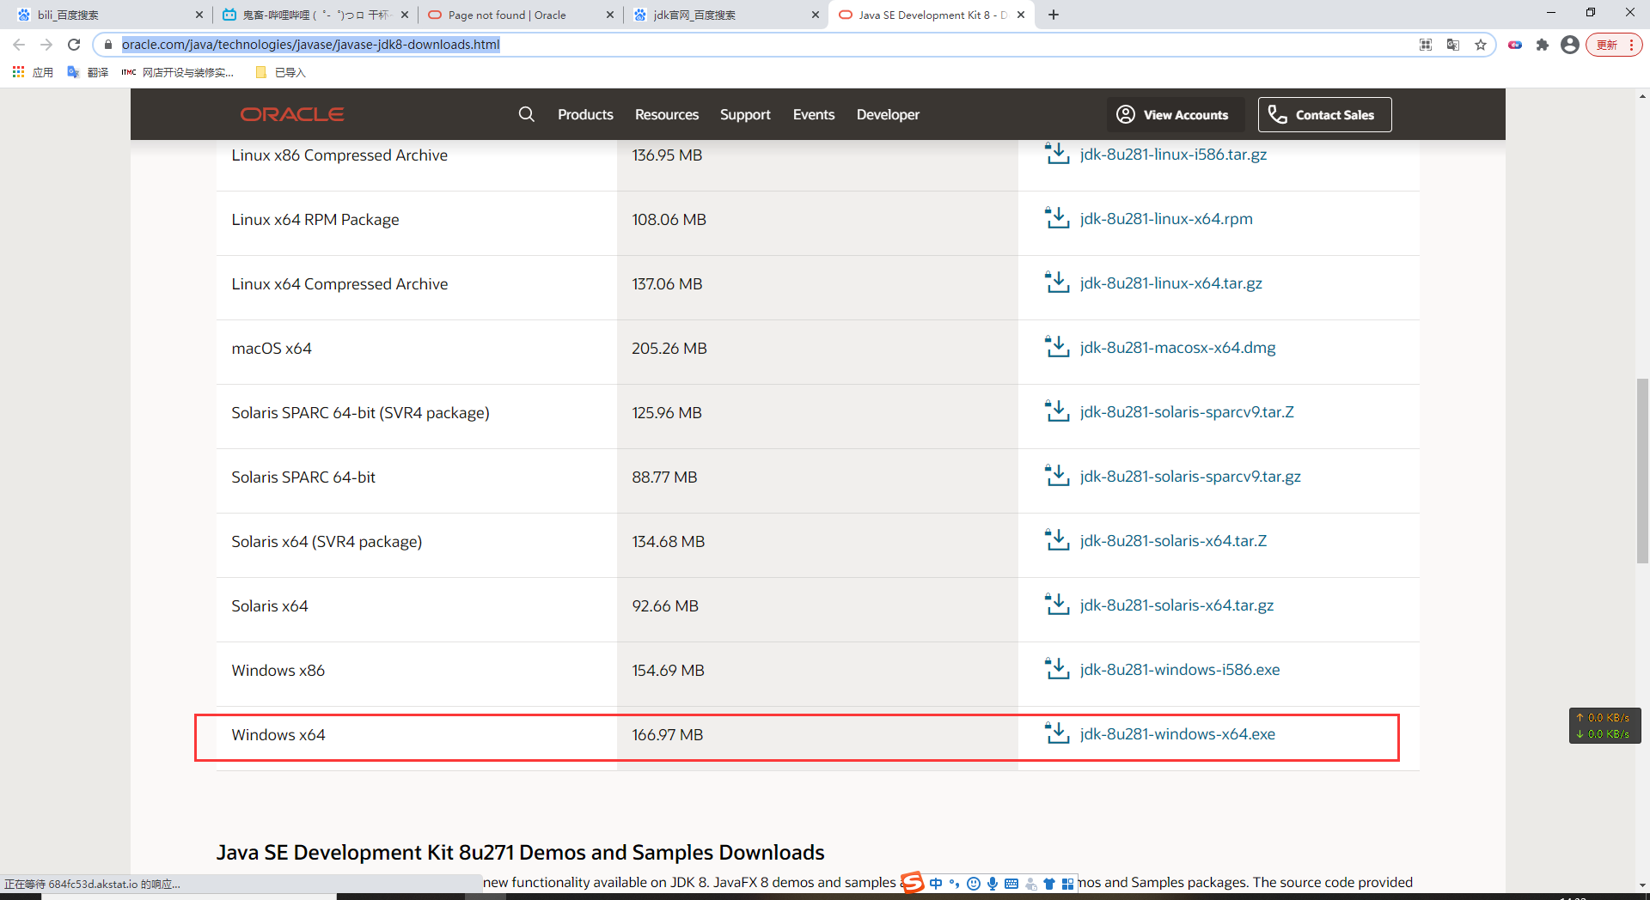The image size is (1650, 900).
Task: Click the Sogou input method S icon
Action: [x=912, y=882]
